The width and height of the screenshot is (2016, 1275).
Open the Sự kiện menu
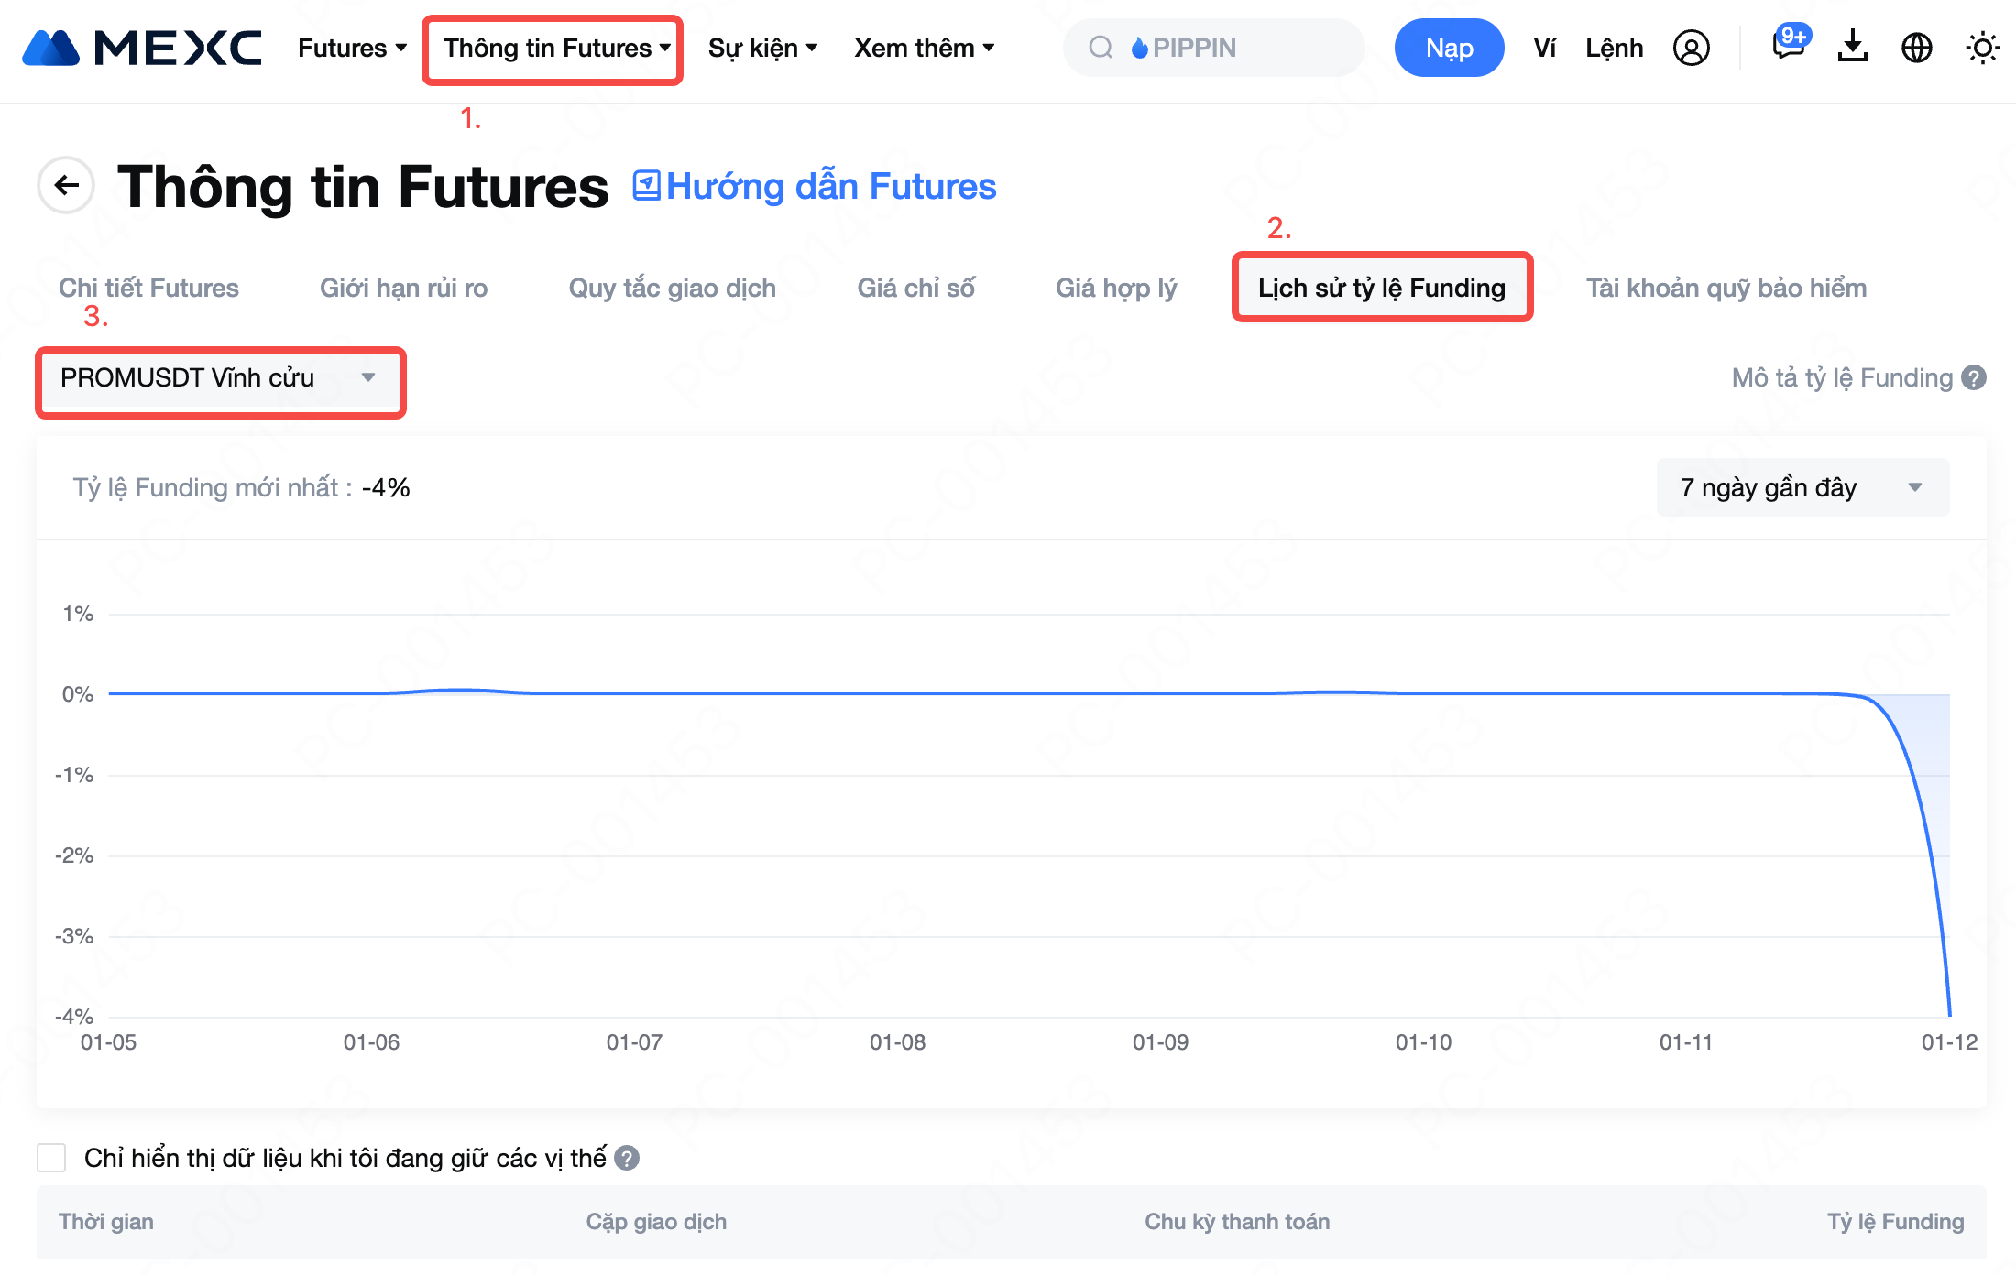pos(762,48)
